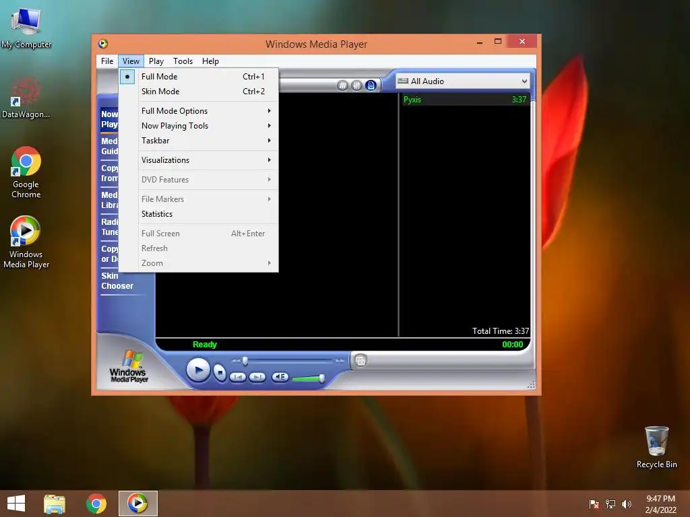Screen dimensions: 690x517
Task: Click the fast forward arrows beside seek bar
Action: pos(340,361)
